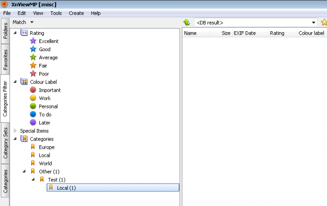
Task: Collapse the Other (1) category node
Action: pos(24,171)
